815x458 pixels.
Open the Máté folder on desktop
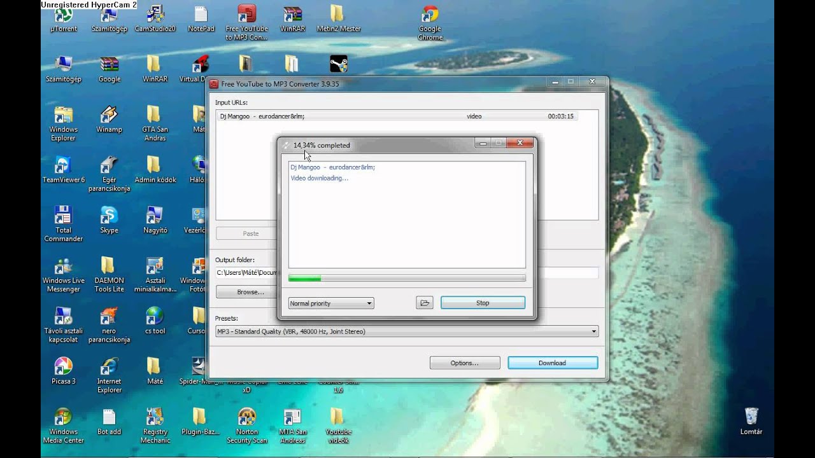pos(155,371)
